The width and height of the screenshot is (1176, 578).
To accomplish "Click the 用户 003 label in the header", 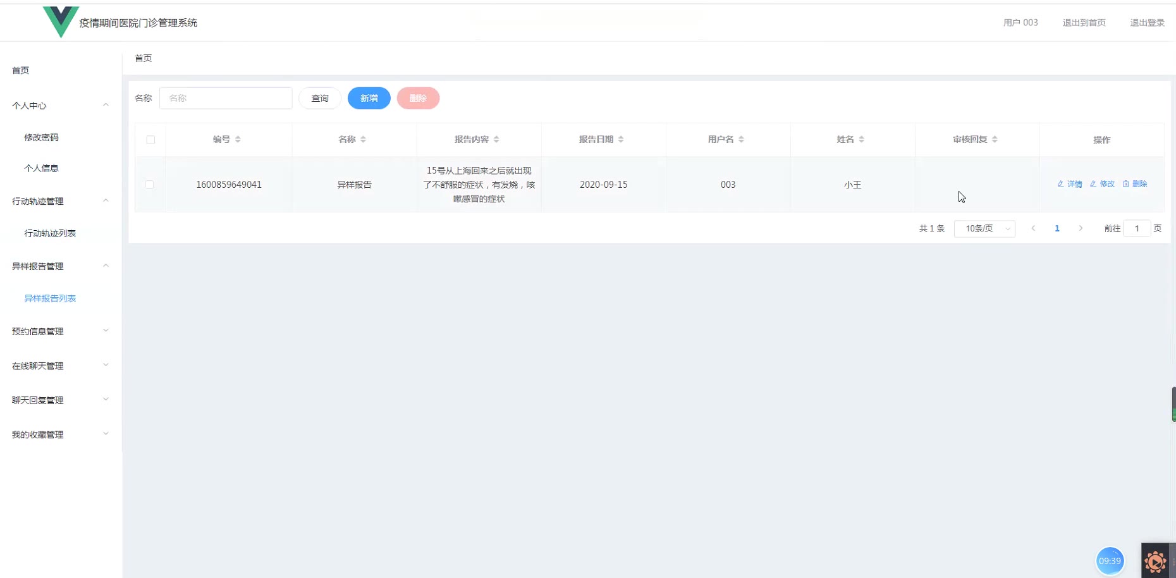I will pos(1020,23).
